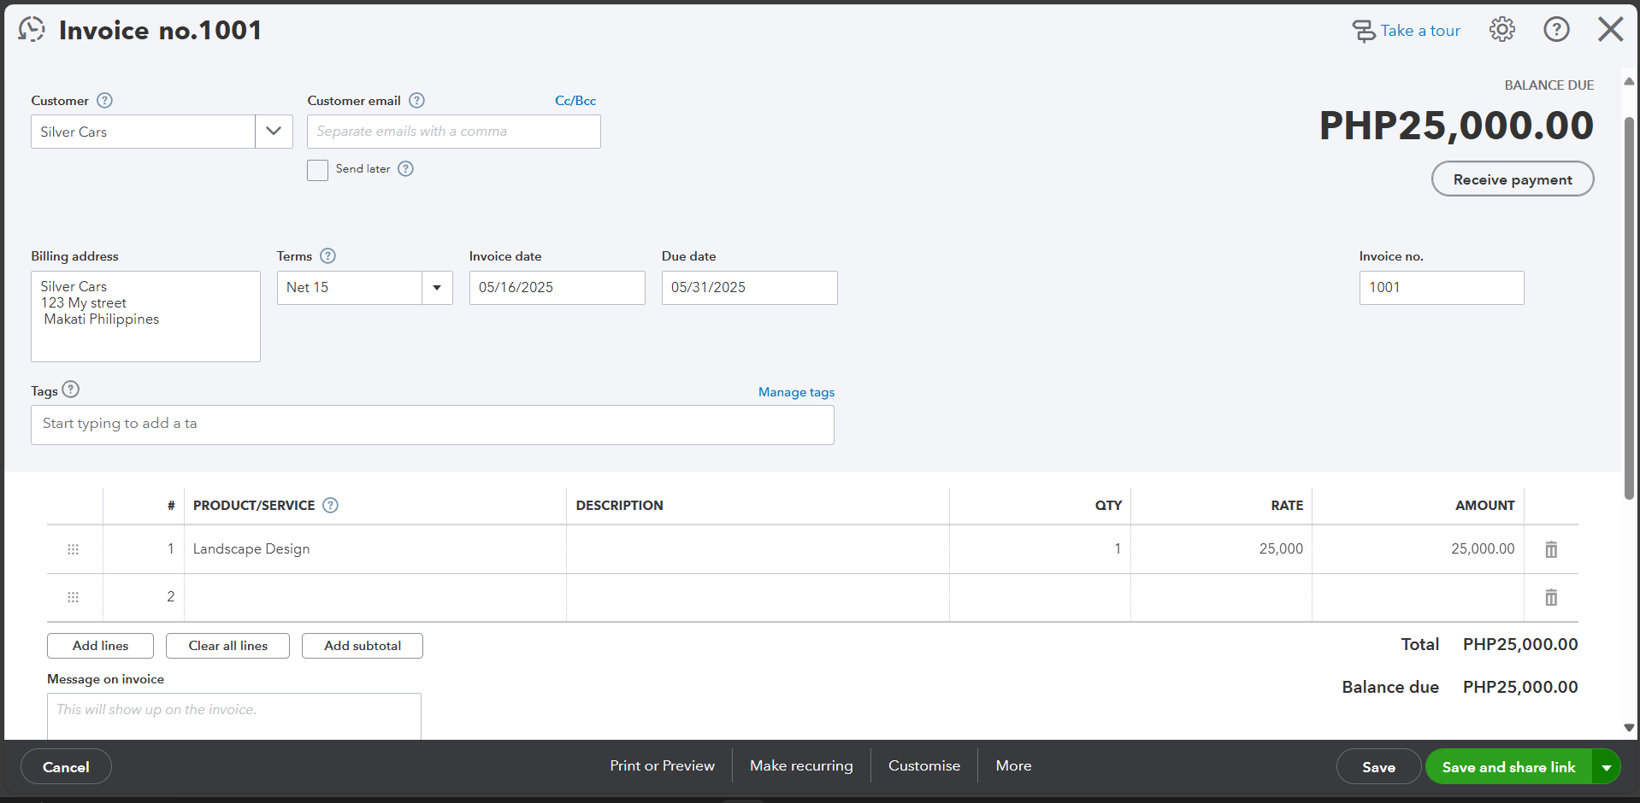Open the Manage tags link
Viewport: 1640px width, 803px height.
[x=796, y=392]
